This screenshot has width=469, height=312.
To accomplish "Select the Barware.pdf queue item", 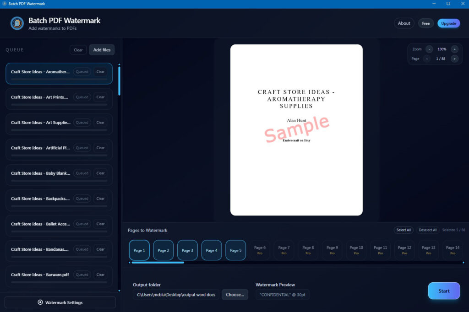I will [59, 277].
